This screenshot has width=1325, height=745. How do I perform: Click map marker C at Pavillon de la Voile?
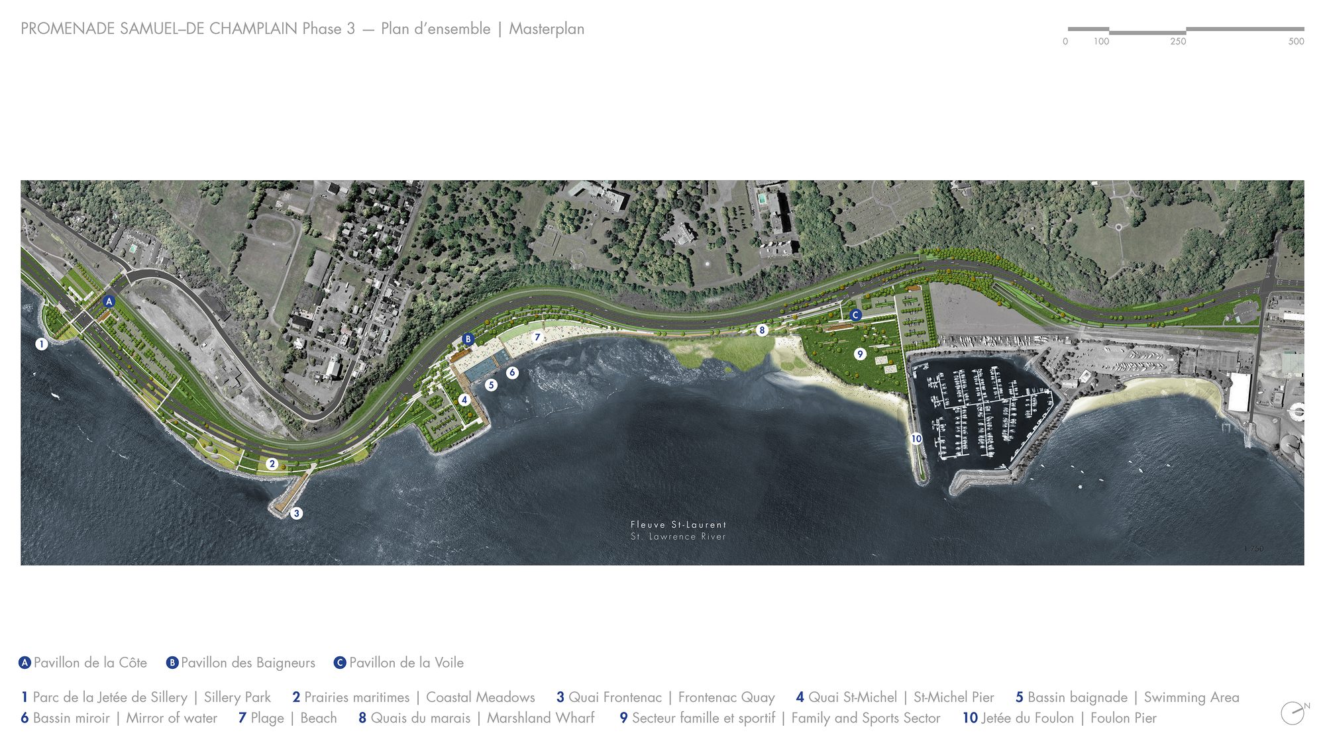(x=855, y=315)
